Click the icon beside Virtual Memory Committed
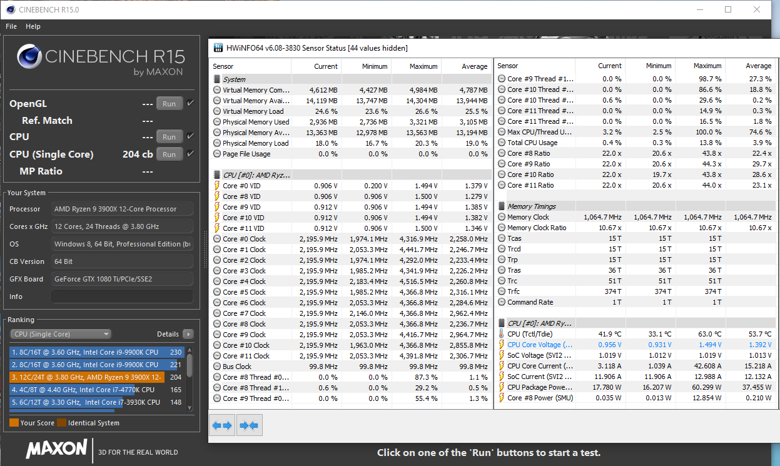This screenshot has width=780, height=466. pyautogui.click(x=217, y=90)
